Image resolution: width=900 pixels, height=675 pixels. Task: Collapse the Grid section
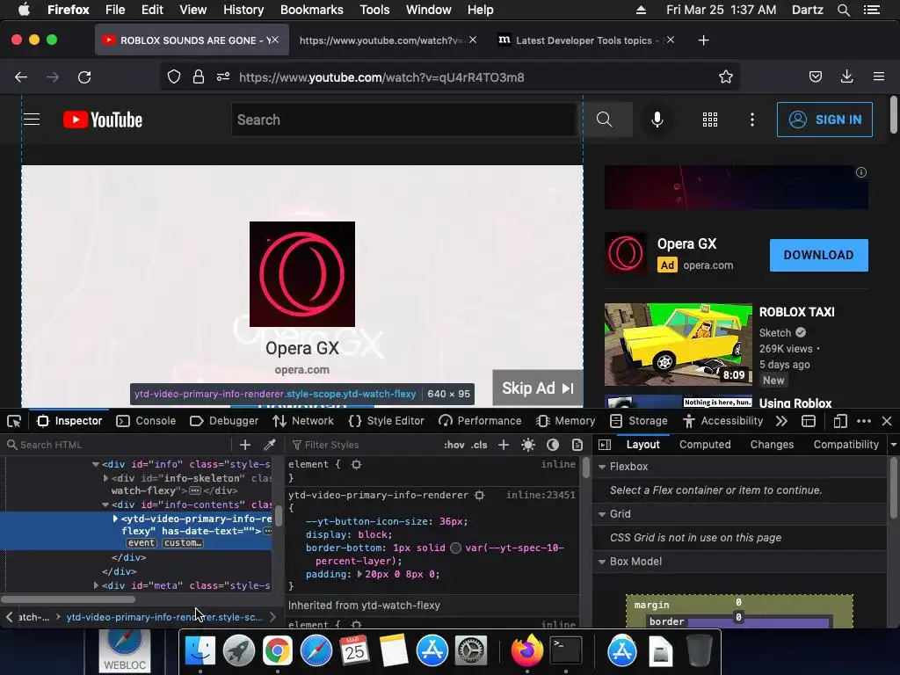[602, 514]
